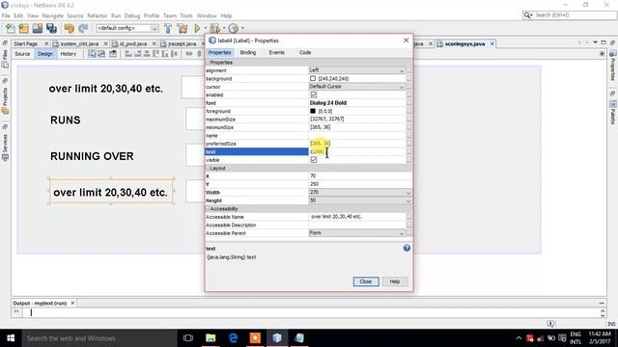Click the foreground color swatch

(x=313, y=111)
